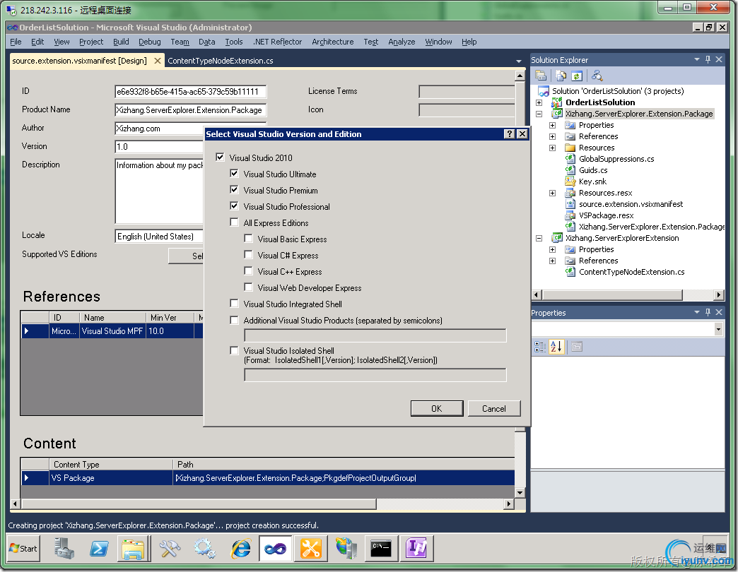
Task: Switch to Visual Studio taskbar icon
Action: point(276,549)
